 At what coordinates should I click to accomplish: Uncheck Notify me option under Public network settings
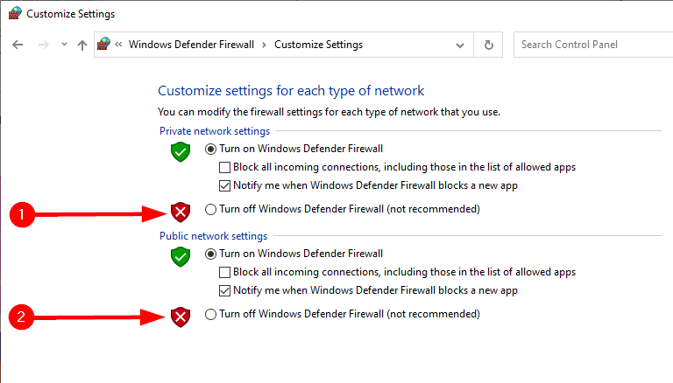point(225,291)
